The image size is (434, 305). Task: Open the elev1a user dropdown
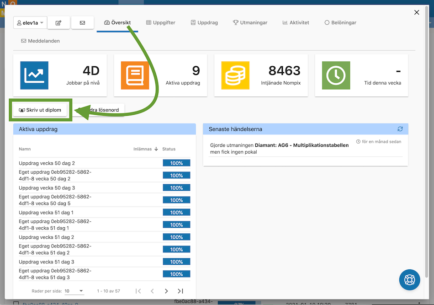[30, 23]
